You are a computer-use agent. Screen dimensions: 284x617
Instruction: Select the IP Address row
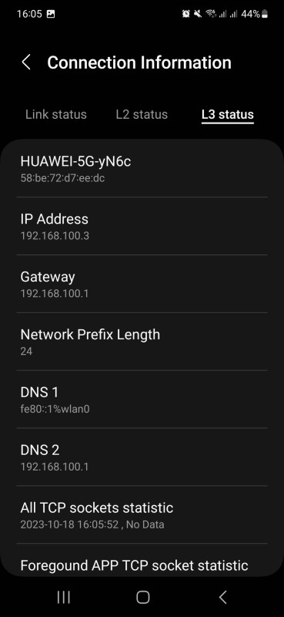tap(142, 226)
